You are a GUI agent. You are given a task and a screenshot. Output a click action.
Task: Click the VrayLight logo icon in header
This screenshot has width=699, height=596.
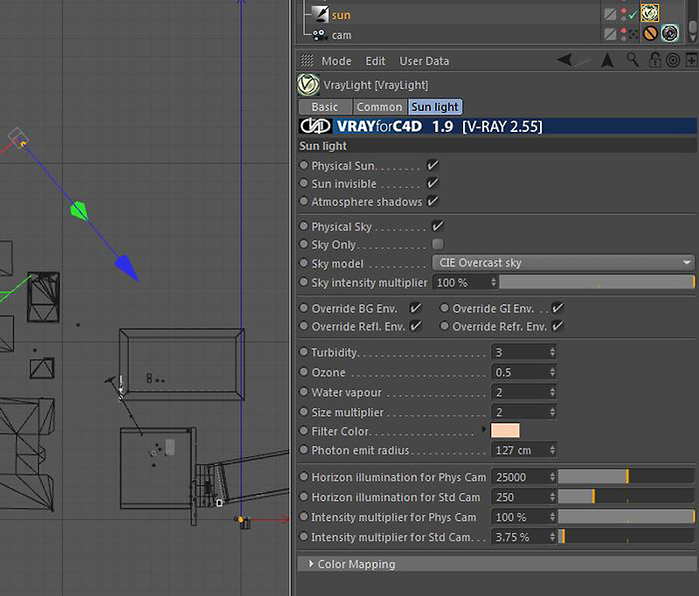tap(308, 85)
